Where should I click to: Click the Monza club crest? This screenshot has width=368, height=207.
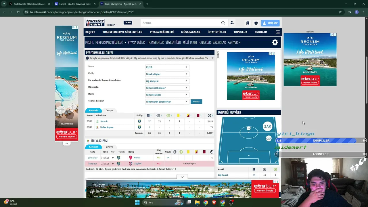[131, 158]
